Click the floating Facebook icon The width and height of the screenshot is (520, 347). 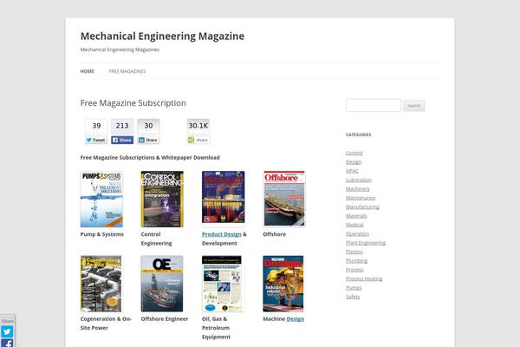click(x=7, y=344)
